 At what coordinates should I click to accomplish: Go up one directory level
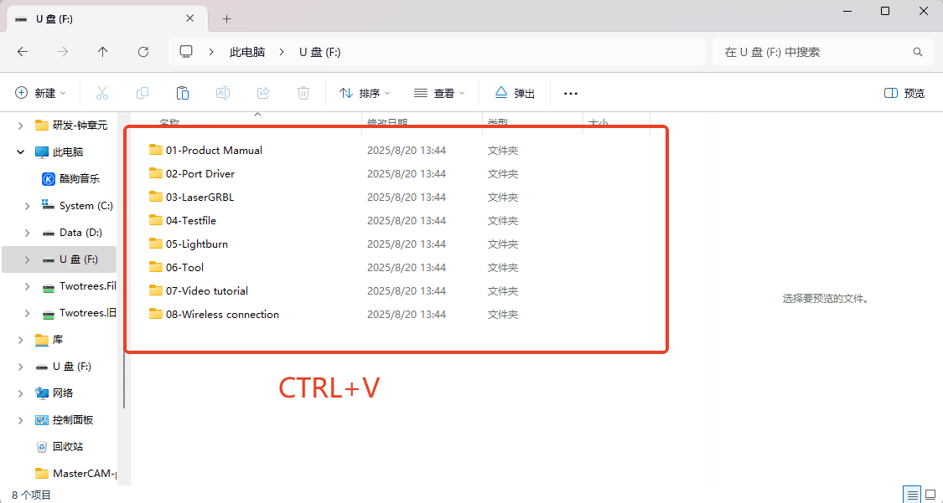click(x=103, y=52)
